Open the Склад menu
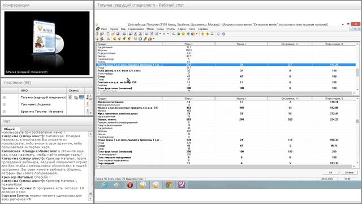The width and height of the screenshot is (362, 204). (160, 29)
